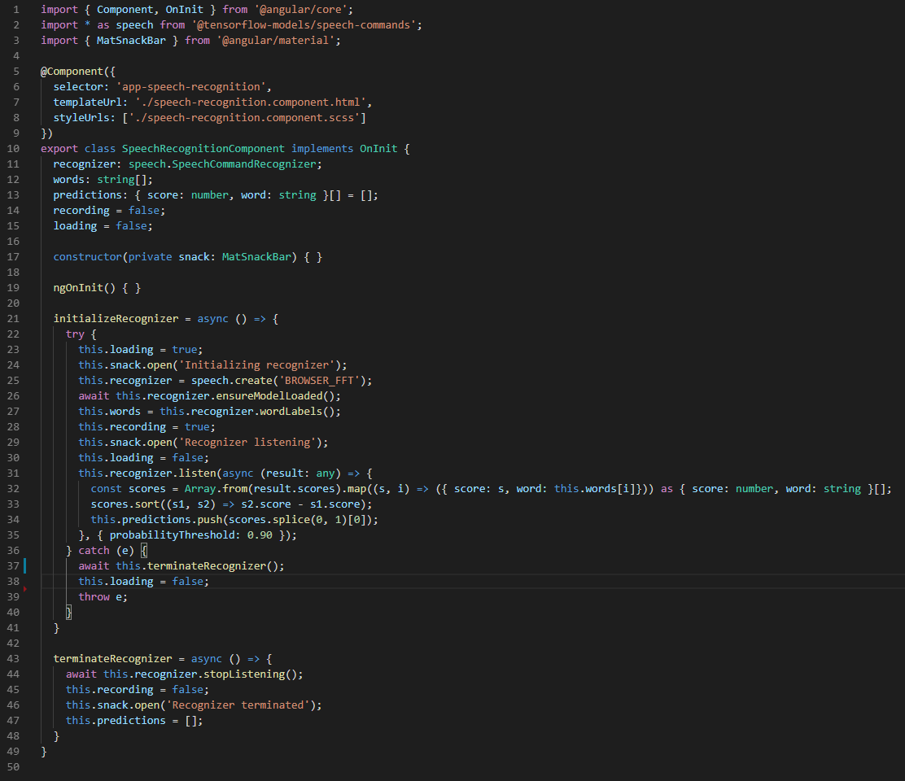Click the catch keyword on line 36
905x781 pixels.
(x=94, y=550)
